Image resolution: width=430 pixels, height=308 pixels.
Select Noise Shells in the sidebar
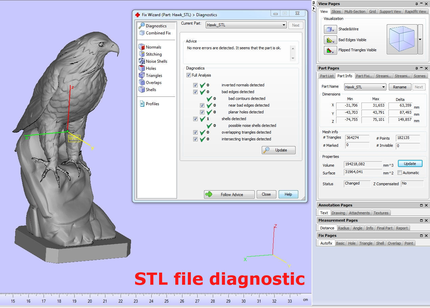pos(153,61)
